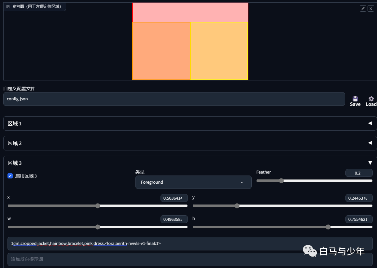Click the Save floppy disk icon

[x=355, y=99]
